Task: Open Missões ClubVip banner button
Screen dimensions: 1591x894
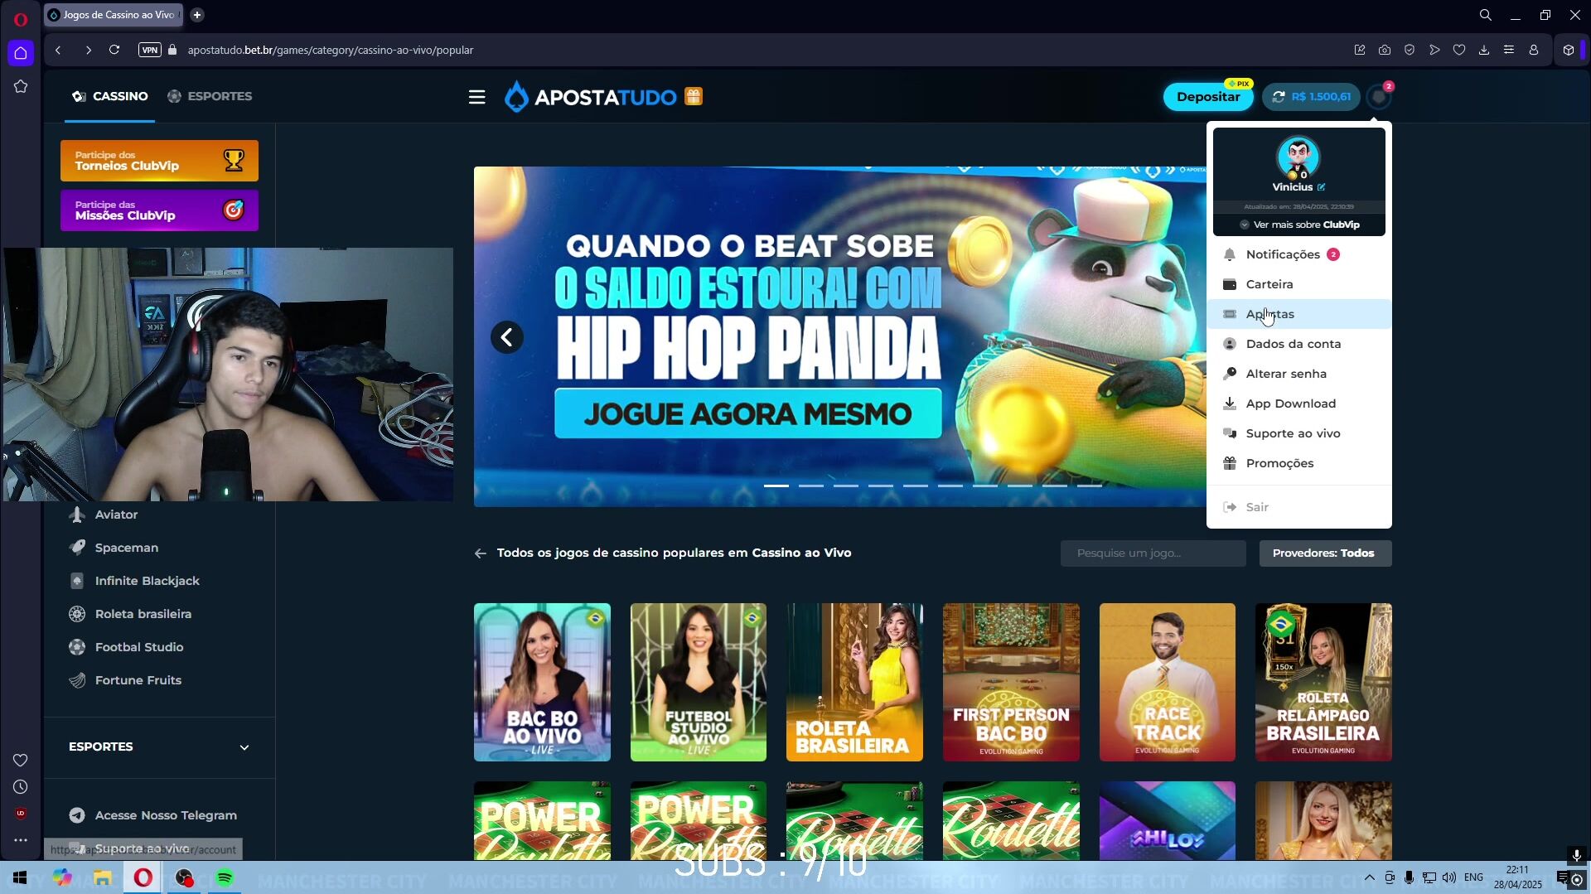Action: pyautogui.click(x=159, y=210)
